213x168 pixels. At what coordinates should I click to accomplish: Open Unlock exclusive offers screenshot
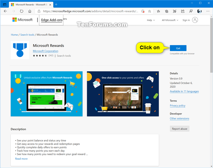pyautogui.click(x=47, y=94)
